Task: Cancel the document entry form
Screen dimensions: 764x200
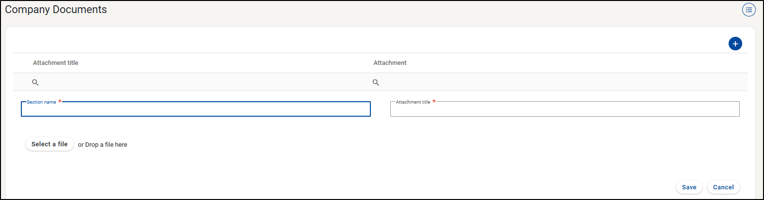Action: (x=723, y=187)
